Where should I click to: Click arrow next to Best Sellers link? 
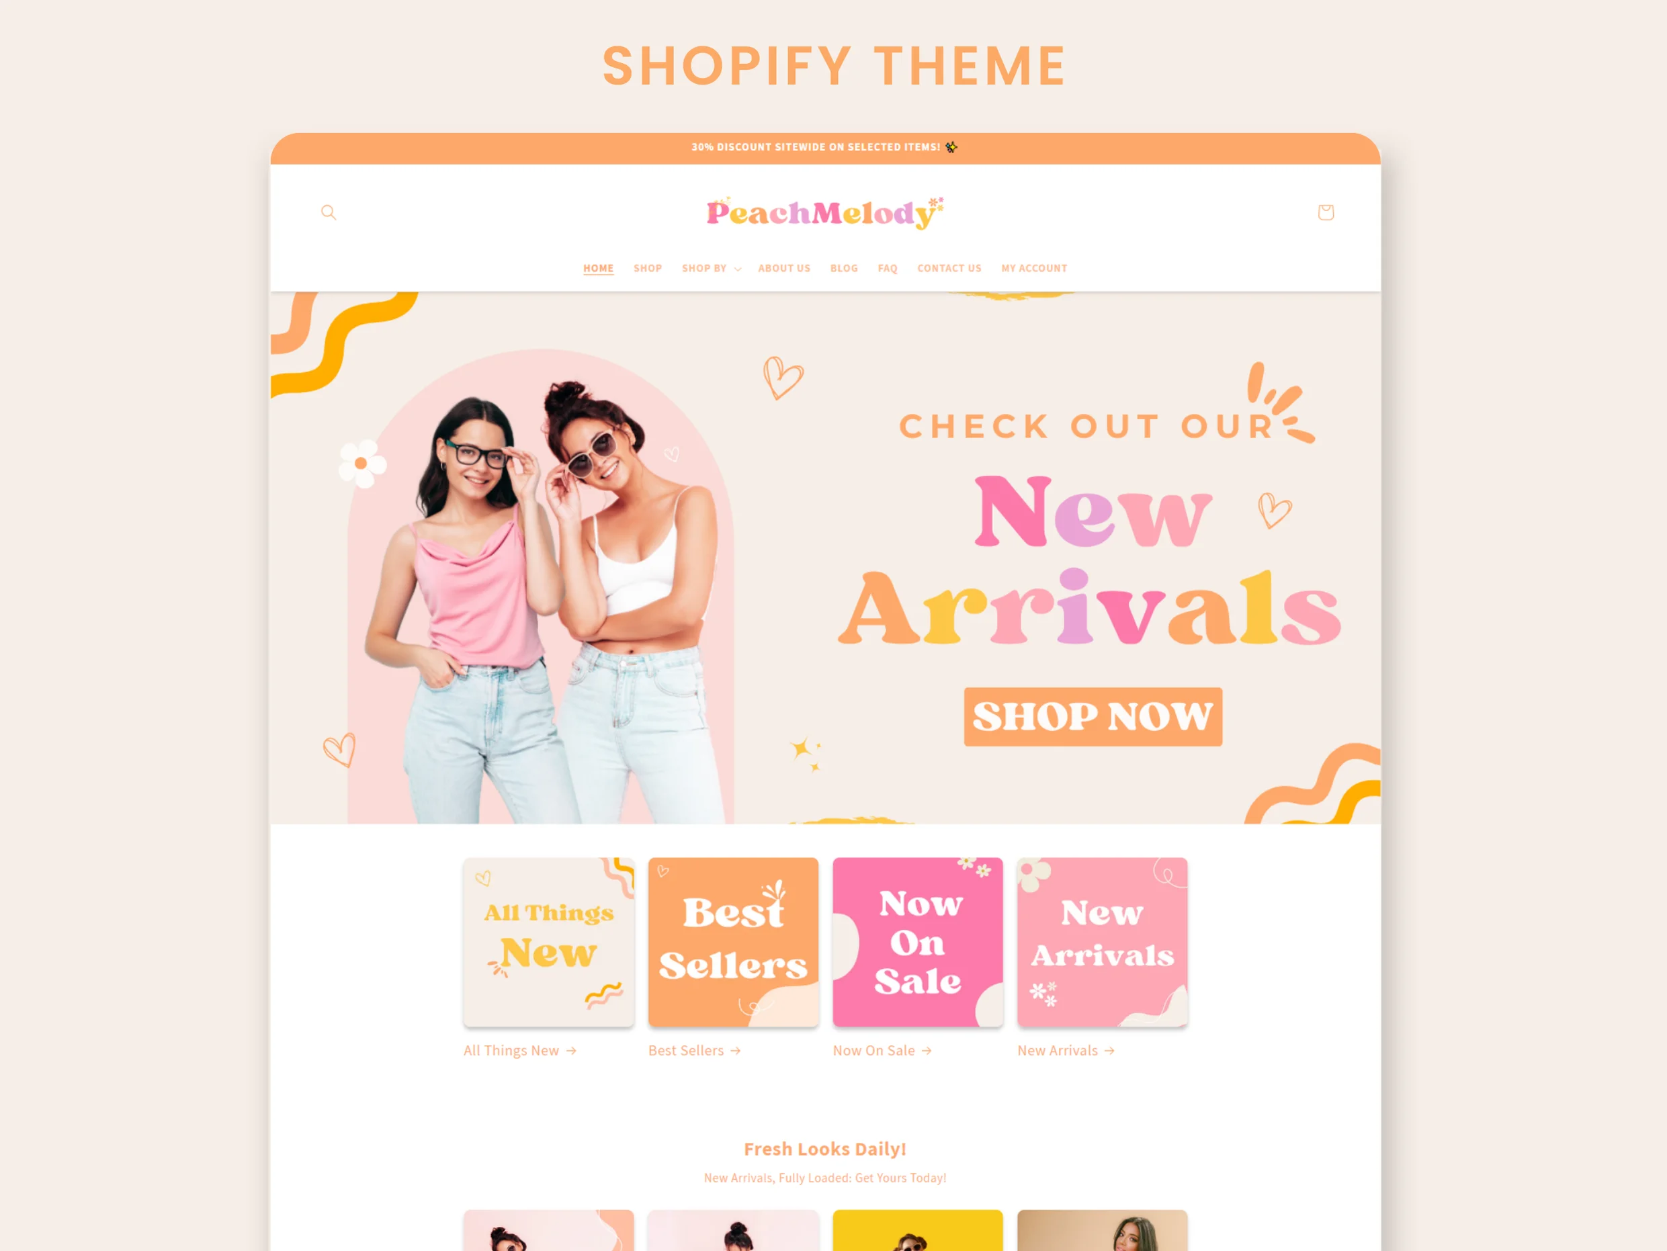(736, 1051)
